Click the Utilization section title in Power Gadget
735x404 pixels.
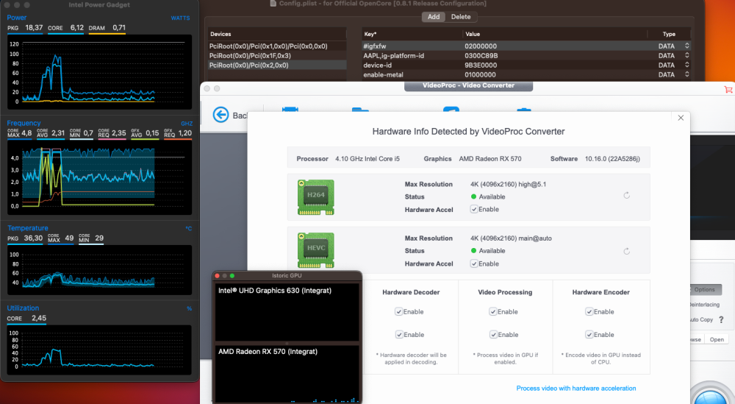pyautogui.click(x=23, y=308)
